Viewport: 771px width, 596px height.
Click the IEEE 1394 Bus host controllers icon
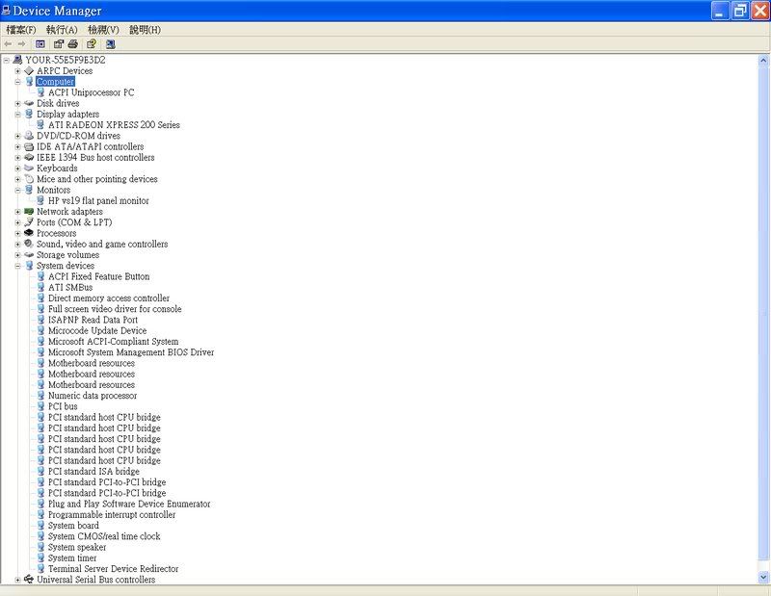pyautogui.click(x=29, y=157)
